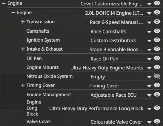Expand the Timing Cover sub-parts
This screenshot has height=126, width=163.
click(23, 85)
